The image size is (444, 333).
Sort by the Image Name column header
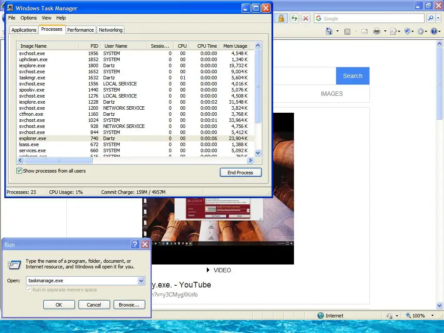click(48, 46)
